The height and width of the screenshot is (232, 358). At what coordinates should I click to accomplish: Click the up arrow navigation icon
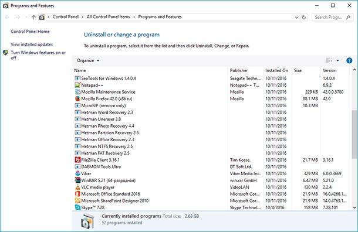click(34, 17)
